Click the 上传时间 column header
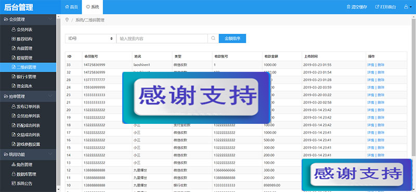This screenshot has width=416, height=192. pos(310,56)
